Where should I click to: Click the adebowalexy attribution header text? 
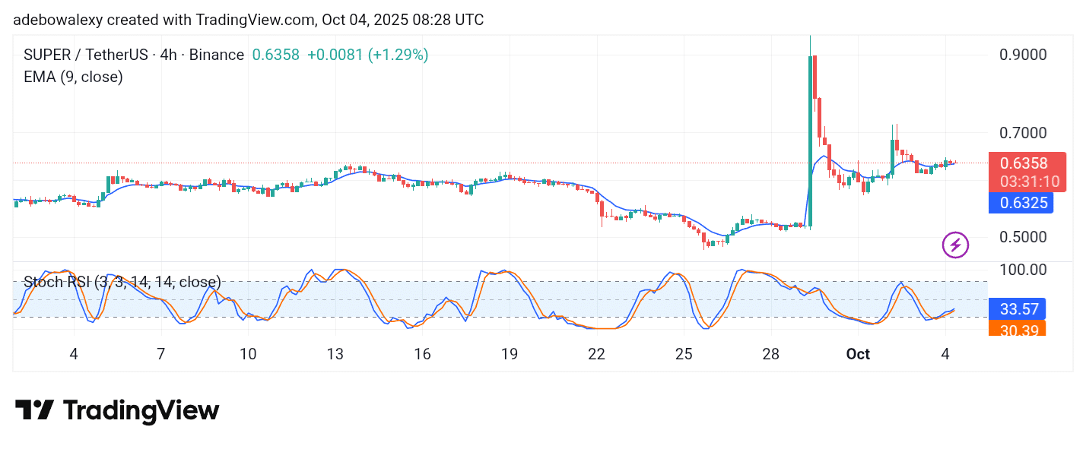tap(248, 20)
